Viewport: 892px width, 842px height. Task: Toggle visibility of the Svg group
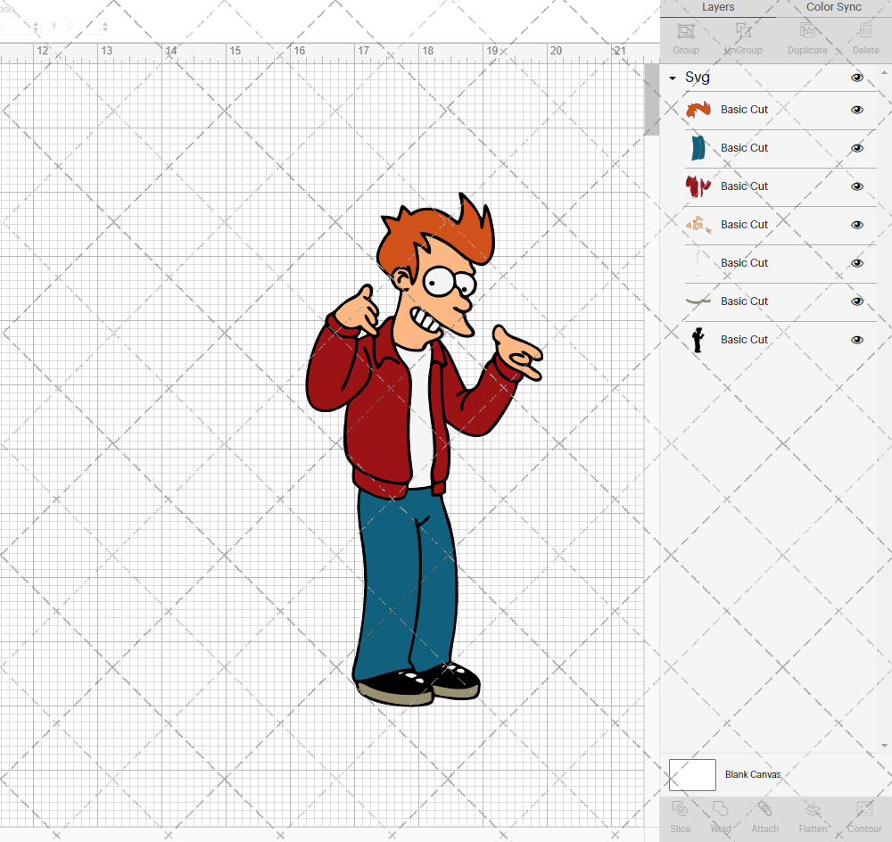(x=857, y=78)
